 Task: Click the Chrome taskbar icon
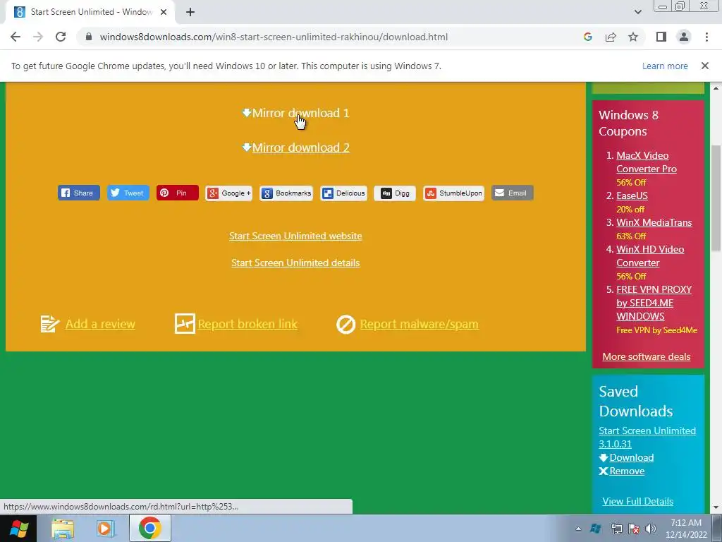click(x=149, y=528)
